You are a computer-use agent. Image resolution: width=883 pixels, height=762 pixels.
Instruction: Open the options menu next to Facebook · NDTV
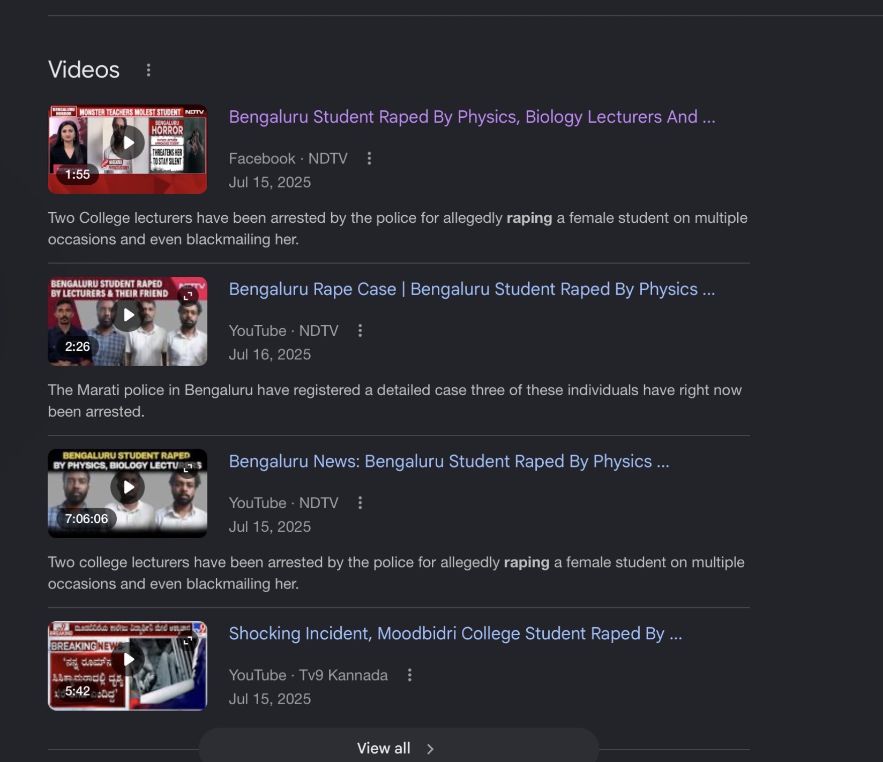(369, 159)
